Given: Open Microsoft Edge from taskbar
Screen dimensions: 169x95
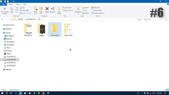Looking at the screenshot, I should click(16, 93).
